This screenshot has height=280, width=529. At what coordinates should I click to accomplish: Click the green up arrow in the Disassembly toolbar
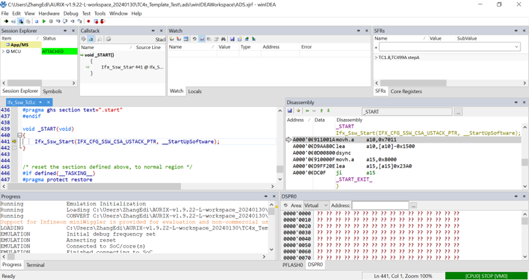(322, 111)
